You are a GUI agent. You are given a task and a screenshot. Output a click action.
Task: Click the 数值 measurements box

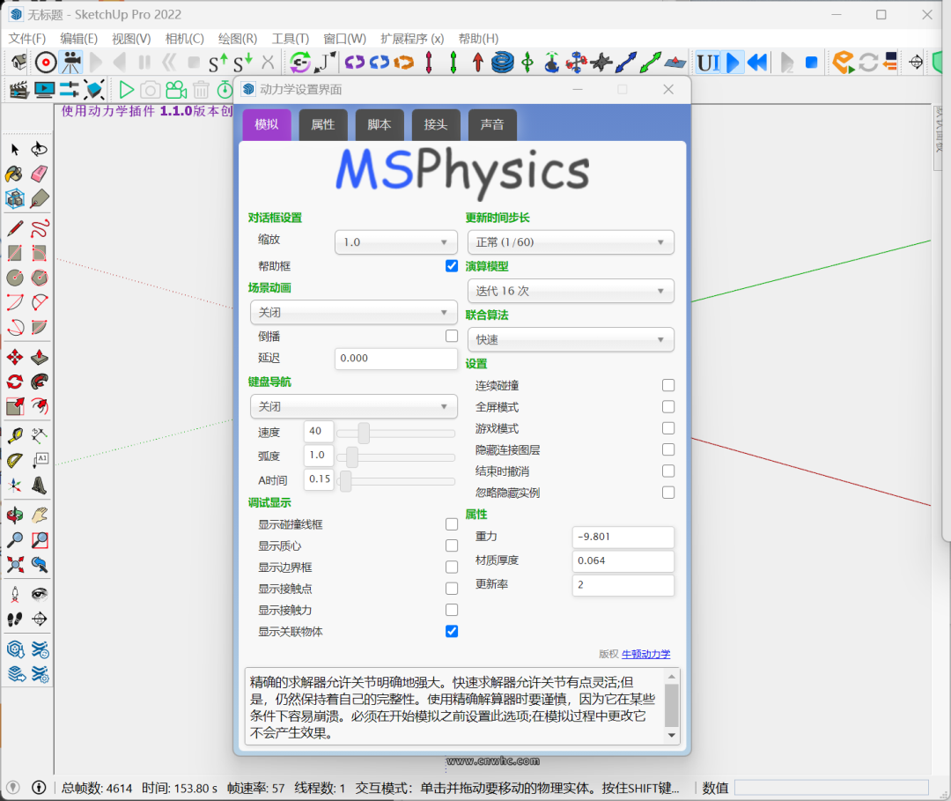[x=831, y=788]
